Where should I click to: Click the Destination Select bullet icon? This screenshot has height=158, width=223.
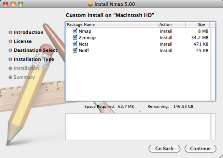10,50
